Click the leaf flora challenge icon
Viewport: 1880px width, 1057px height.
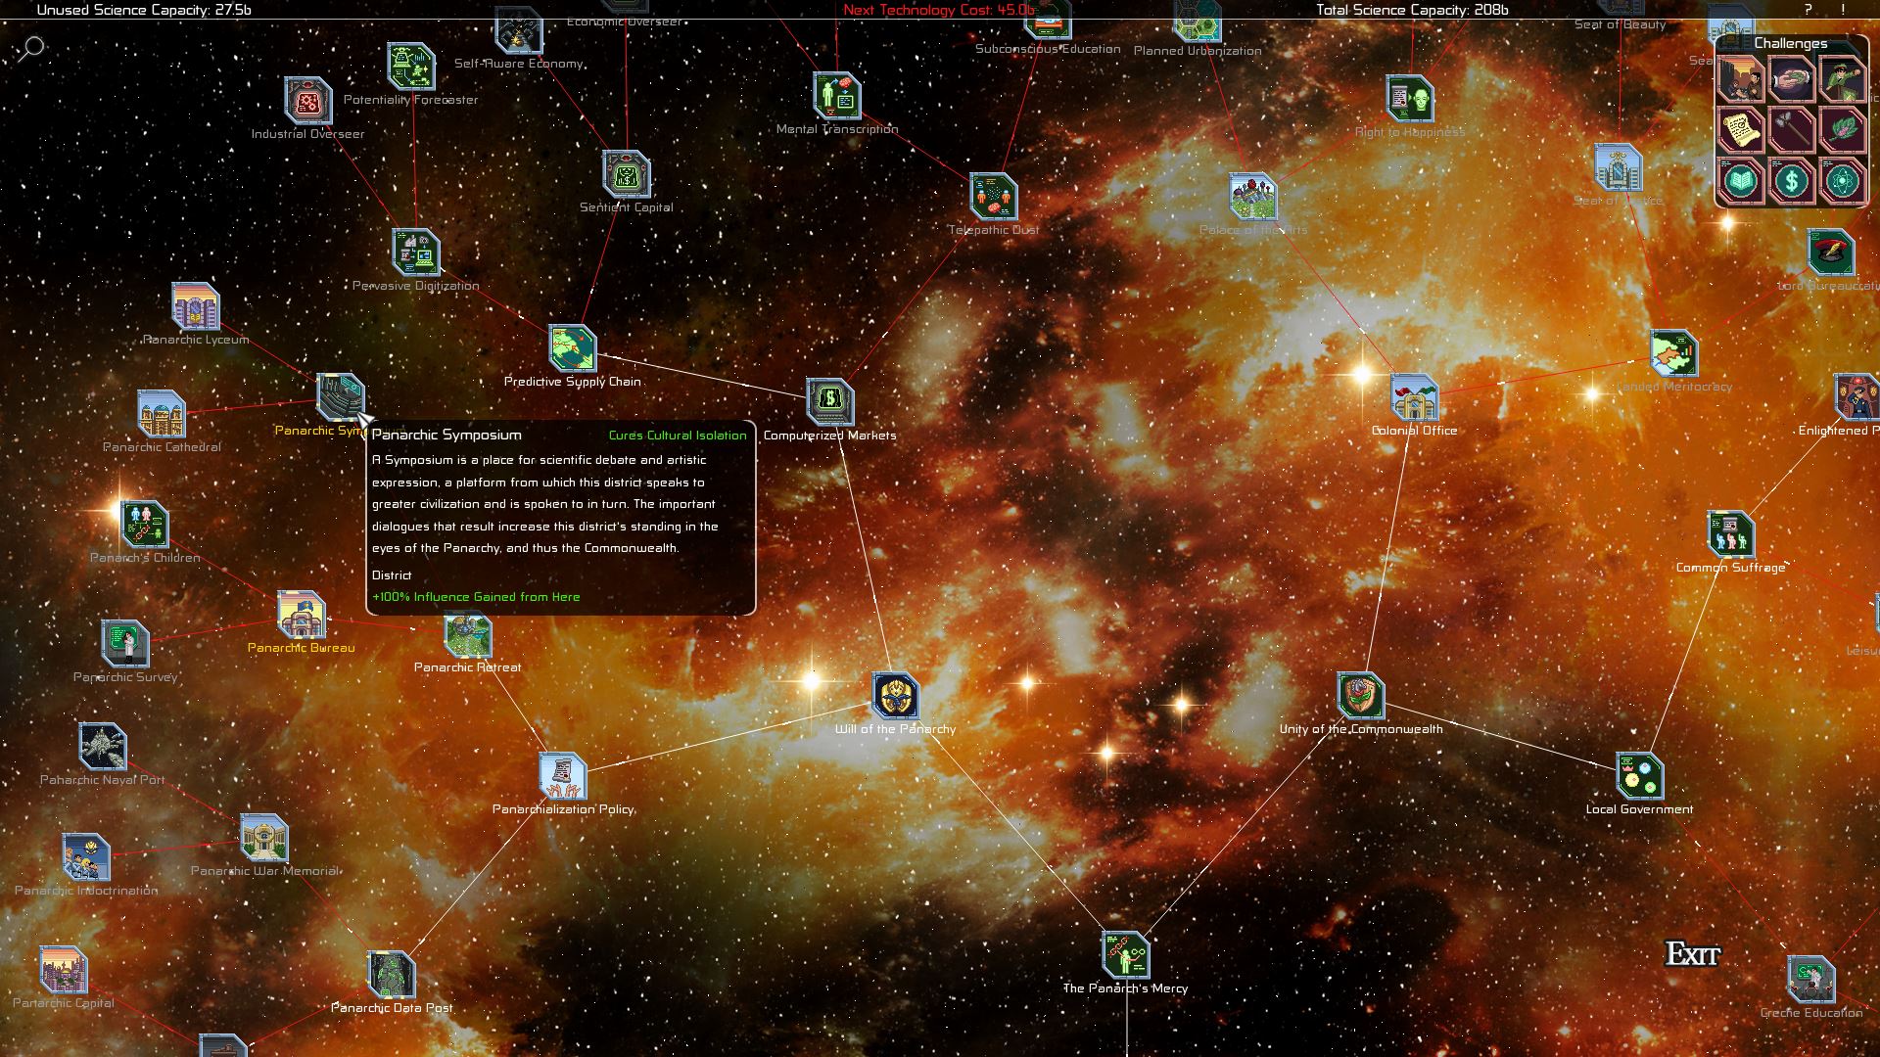tap(1841, 129)
